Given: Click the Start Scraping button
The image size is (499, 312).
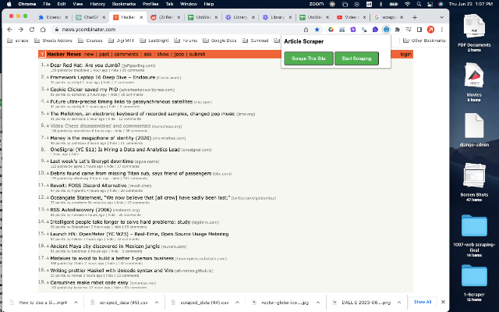Looking at the screenshot, I should point(356,58).
